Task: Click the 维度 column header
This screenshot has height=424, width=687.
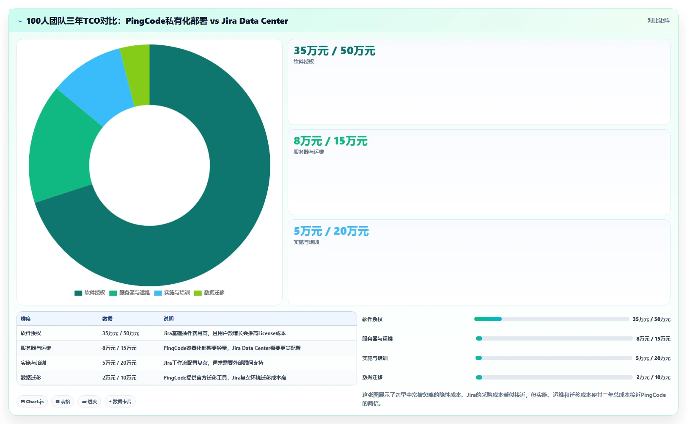Action: click(x=26, y=319)
